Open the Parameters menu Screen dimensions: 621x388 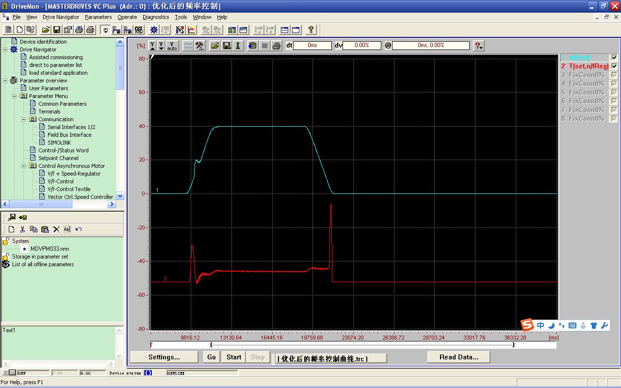[98, 17]
